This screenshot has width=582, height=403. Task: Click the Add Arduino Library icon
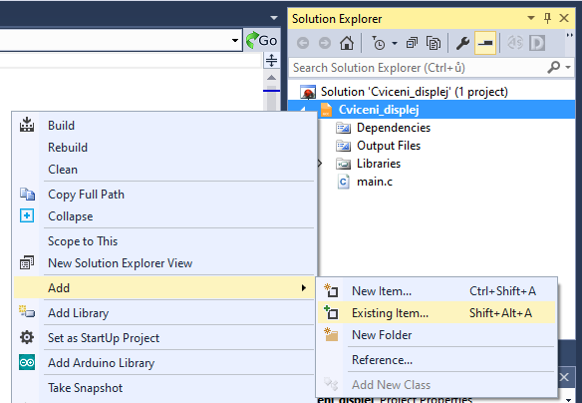click(x=27, y=362)
